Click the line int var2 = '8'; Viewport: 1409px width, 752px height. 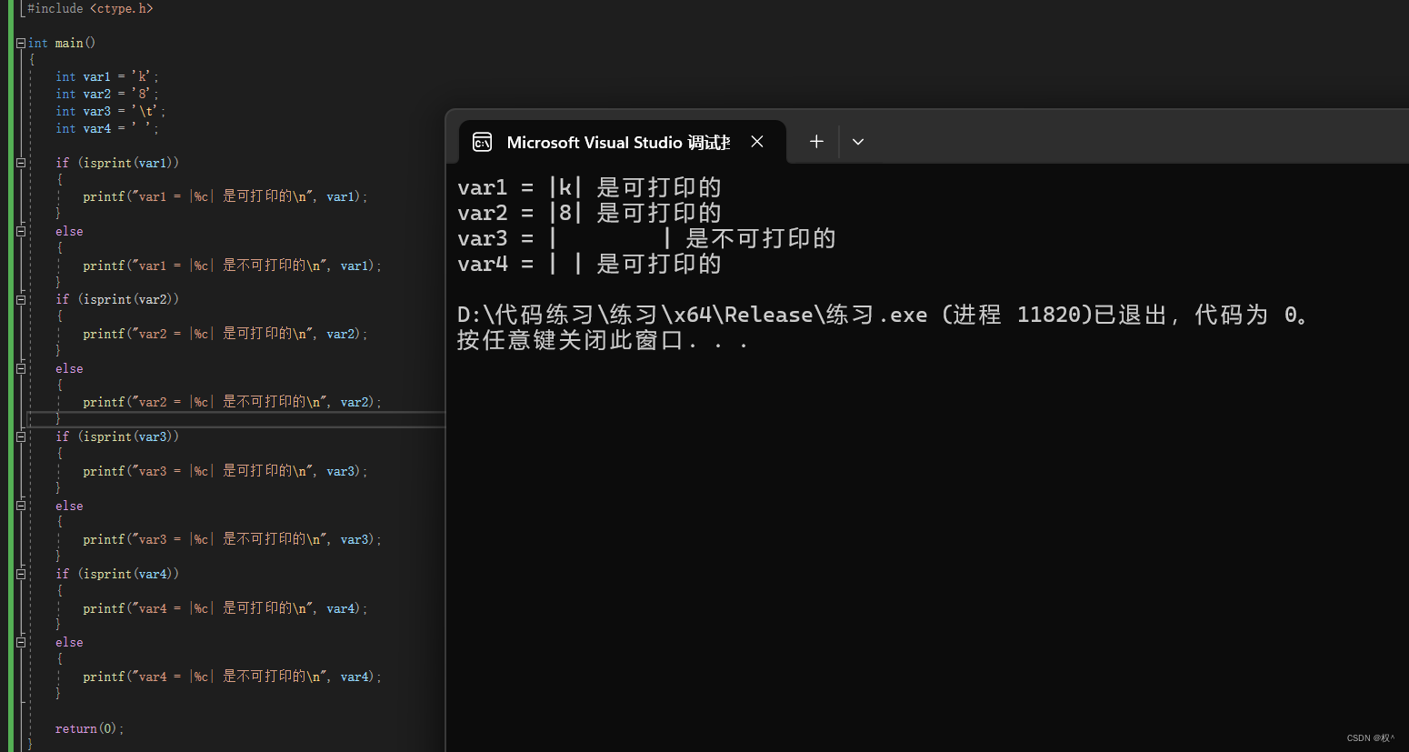point(106,94)
